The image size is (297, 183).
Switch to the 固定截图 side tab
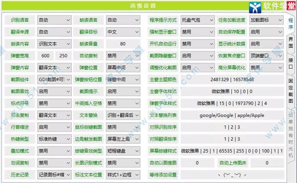[291, 91]
